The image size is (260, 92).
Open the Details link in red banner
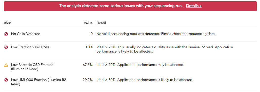(194, 6)
